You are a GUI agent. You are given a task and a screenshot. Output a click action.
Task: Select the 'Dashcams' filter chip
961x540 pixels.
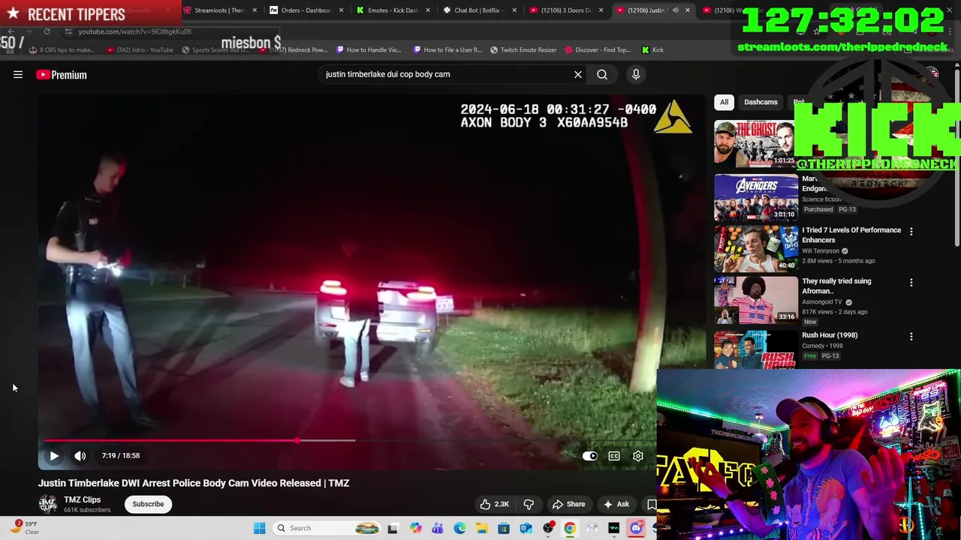click(761, 102)
